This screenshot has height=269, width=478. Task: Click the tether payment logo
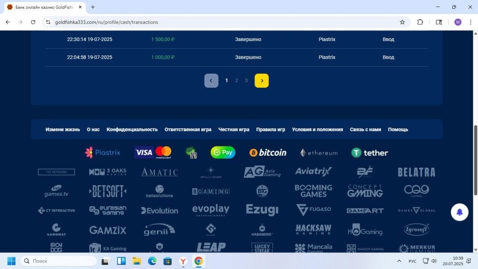click(x=370, y=153)
